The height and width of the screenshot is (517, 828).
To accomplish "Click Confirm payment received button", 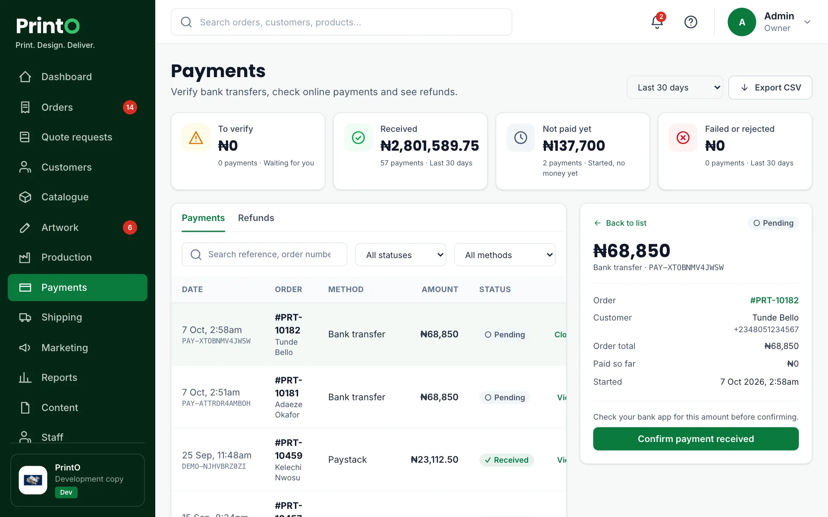I will click(x=696, y=439).
